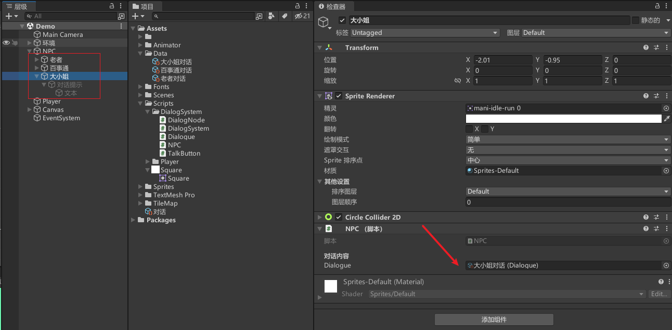
Task: Expand the Circle Collider 2D foldout
Action: [x=319, y=218]
